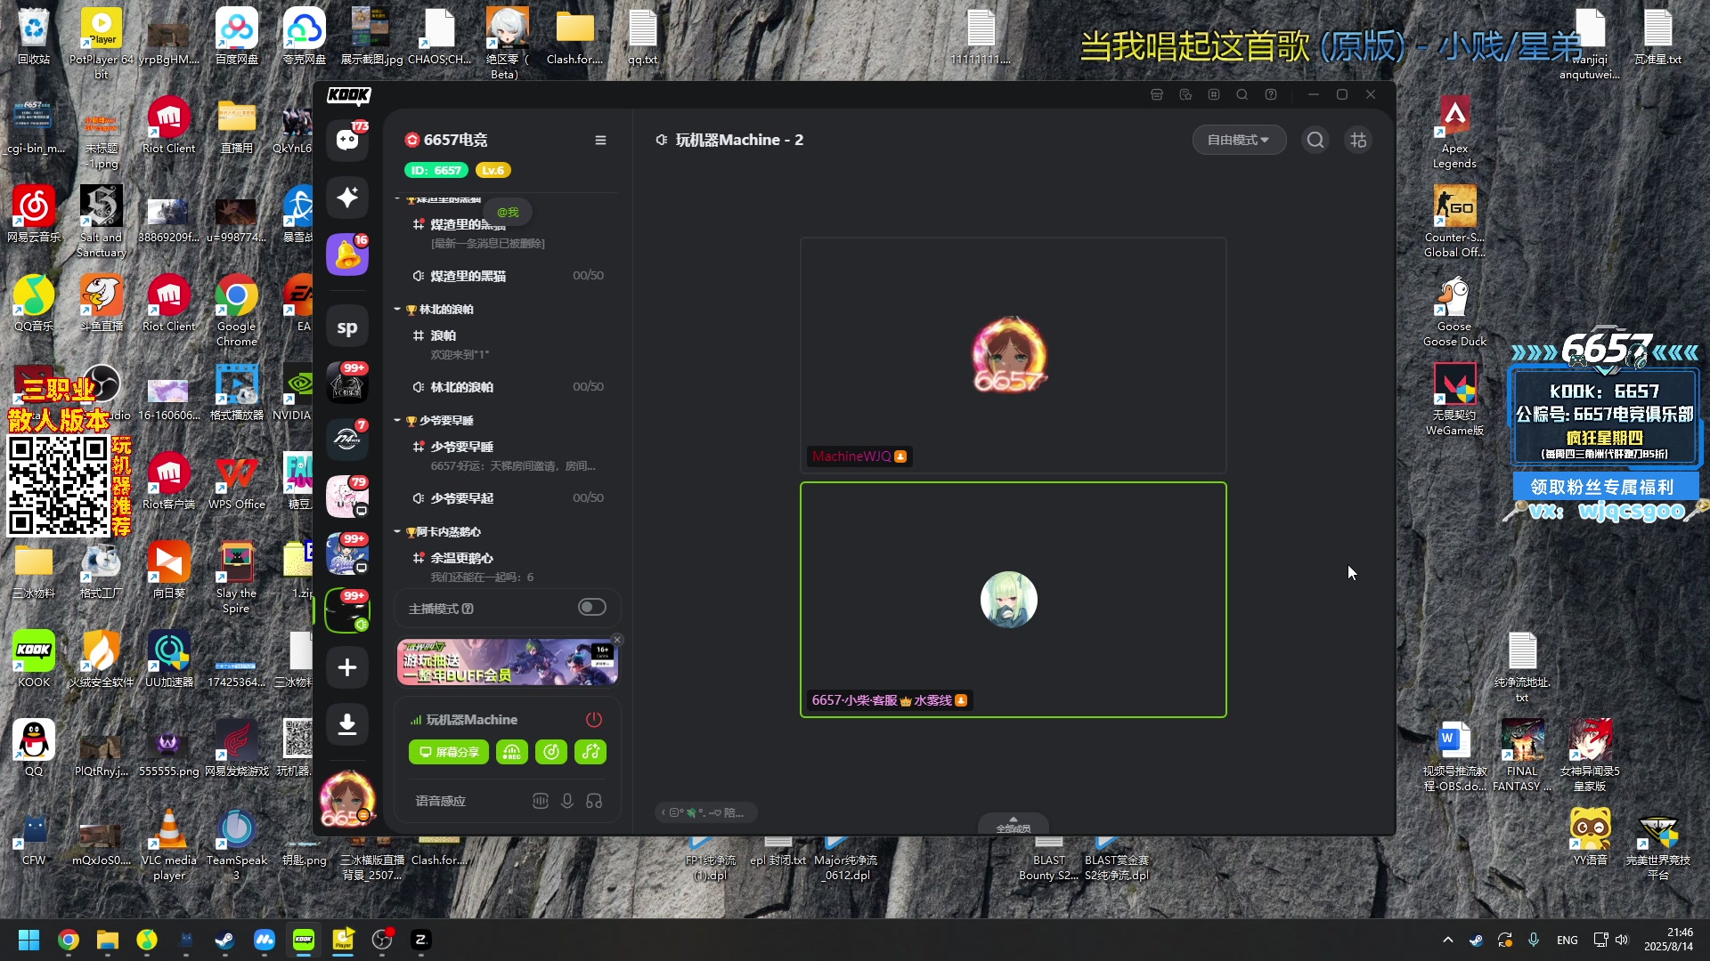The height and width of the screenshot is (961, 1710).
Task: Open the help question-mark icon in title bar
Action: [1271, 94]
